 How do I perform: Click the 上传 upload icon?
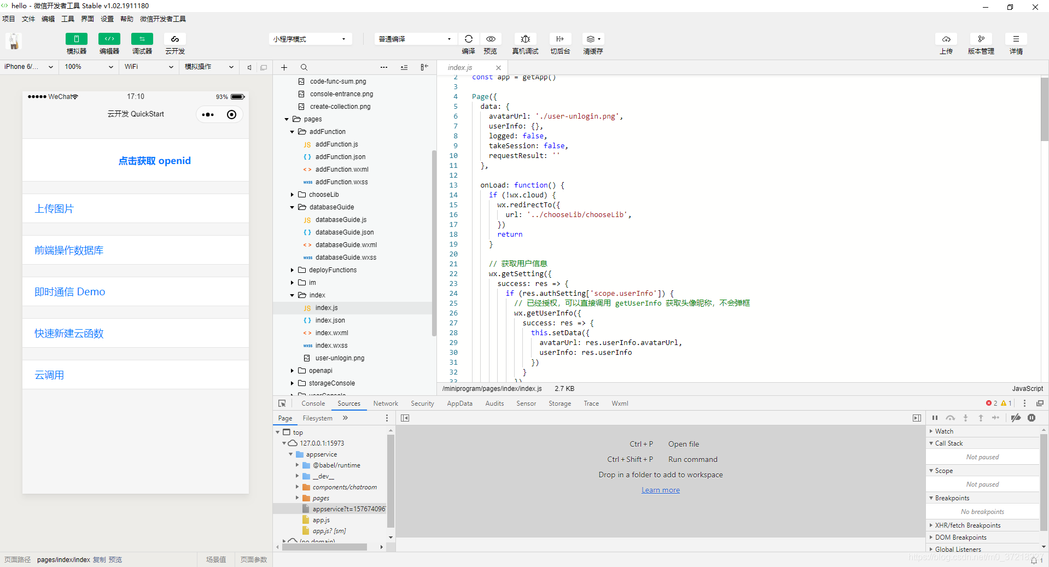[x=946, y=39]
